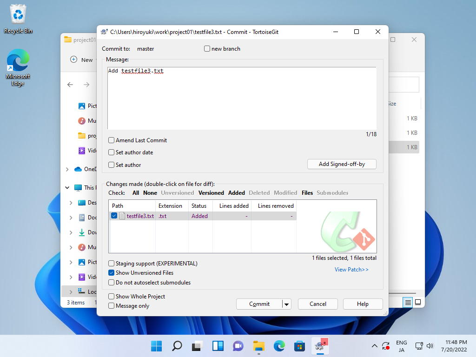Click the TortoiseGit icon in the title bar
Screen dimensions: 476x357
tap(104, 32)
